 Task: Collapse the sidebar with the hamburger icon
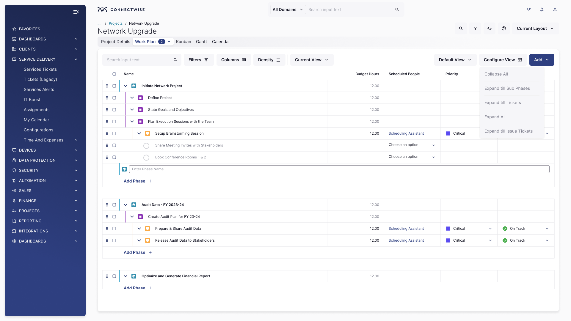76,12
